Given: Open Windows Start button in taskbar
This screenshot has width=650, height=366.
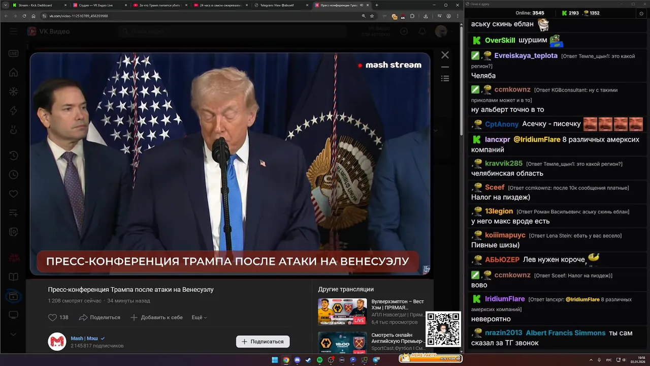Looking at the screenshot, I should click(275, 360).
